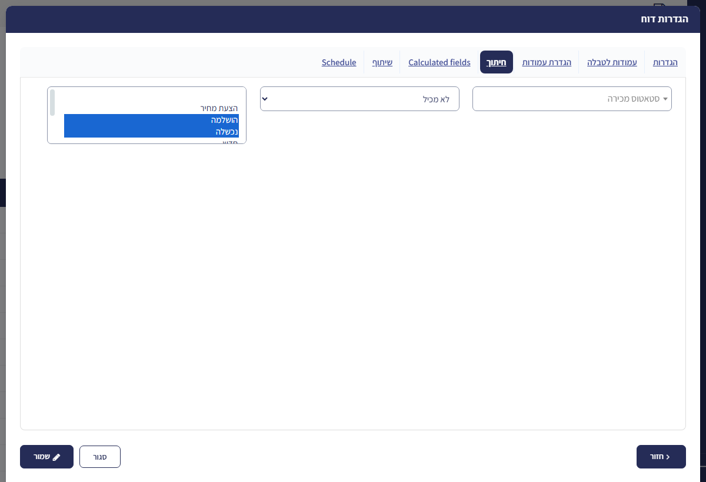
Task: Click the סגור close button
Action: (x=100, y=457)
